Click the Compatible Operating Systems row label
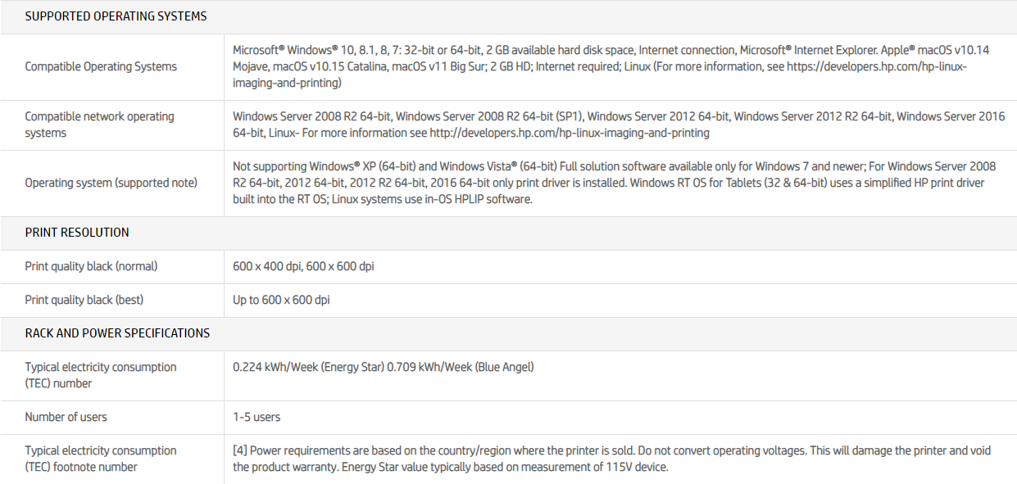1017x484 pixels. coord(101,67)
